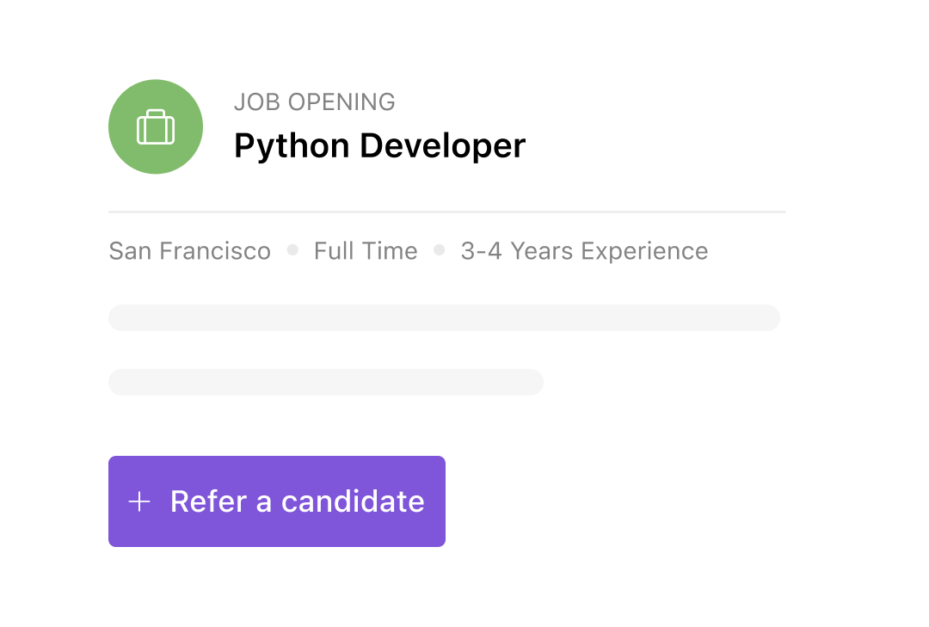Image resolution: width=929 pixels, height=627 pixels.
Task: Click the horizontal divider below the job header
Action: click(447, 212)
